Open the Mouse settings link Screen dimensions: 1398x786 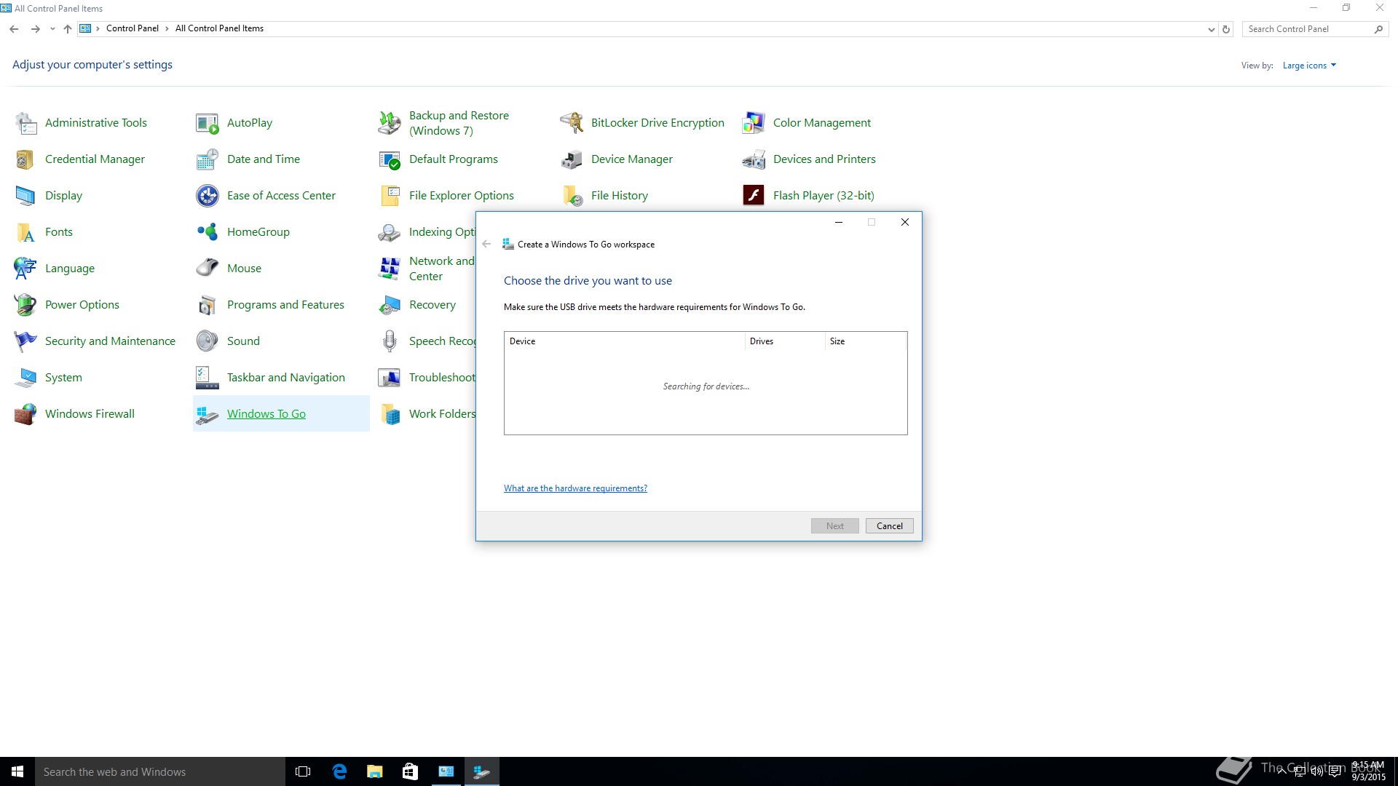(x=244, y=268)
